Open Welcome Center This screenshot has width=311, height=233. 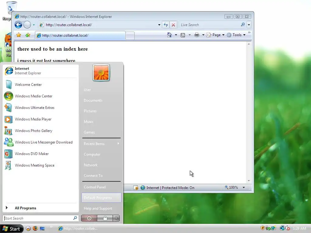click(x=41, y=85)
